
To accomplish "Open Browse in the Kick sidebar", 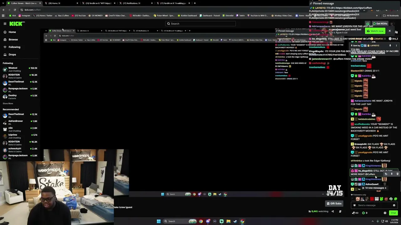I will 13,39.
